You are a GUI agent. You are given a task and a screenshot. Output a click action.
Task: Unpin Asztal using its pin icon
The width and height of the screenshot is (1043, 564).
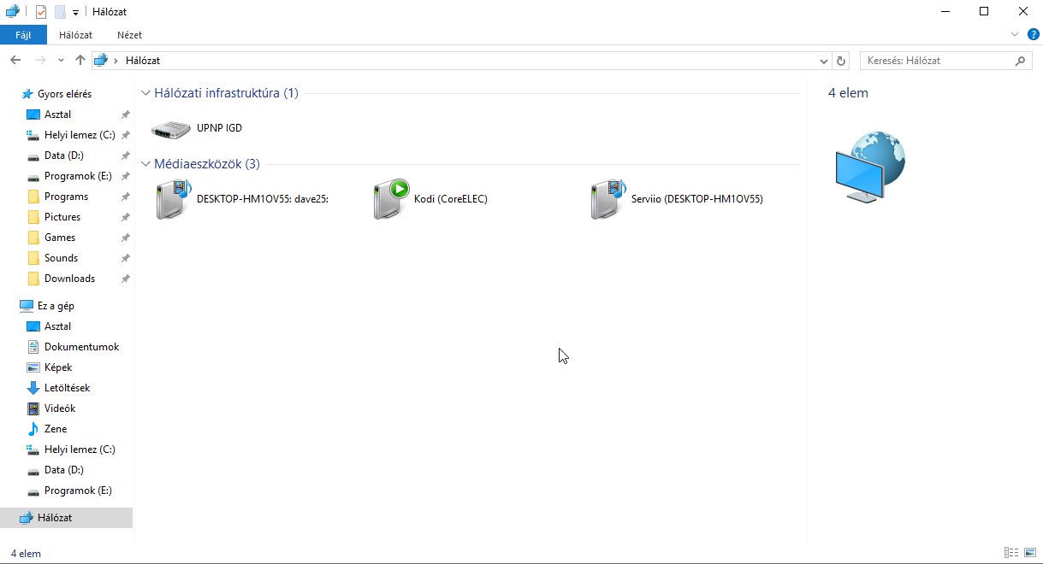point(125,115)
